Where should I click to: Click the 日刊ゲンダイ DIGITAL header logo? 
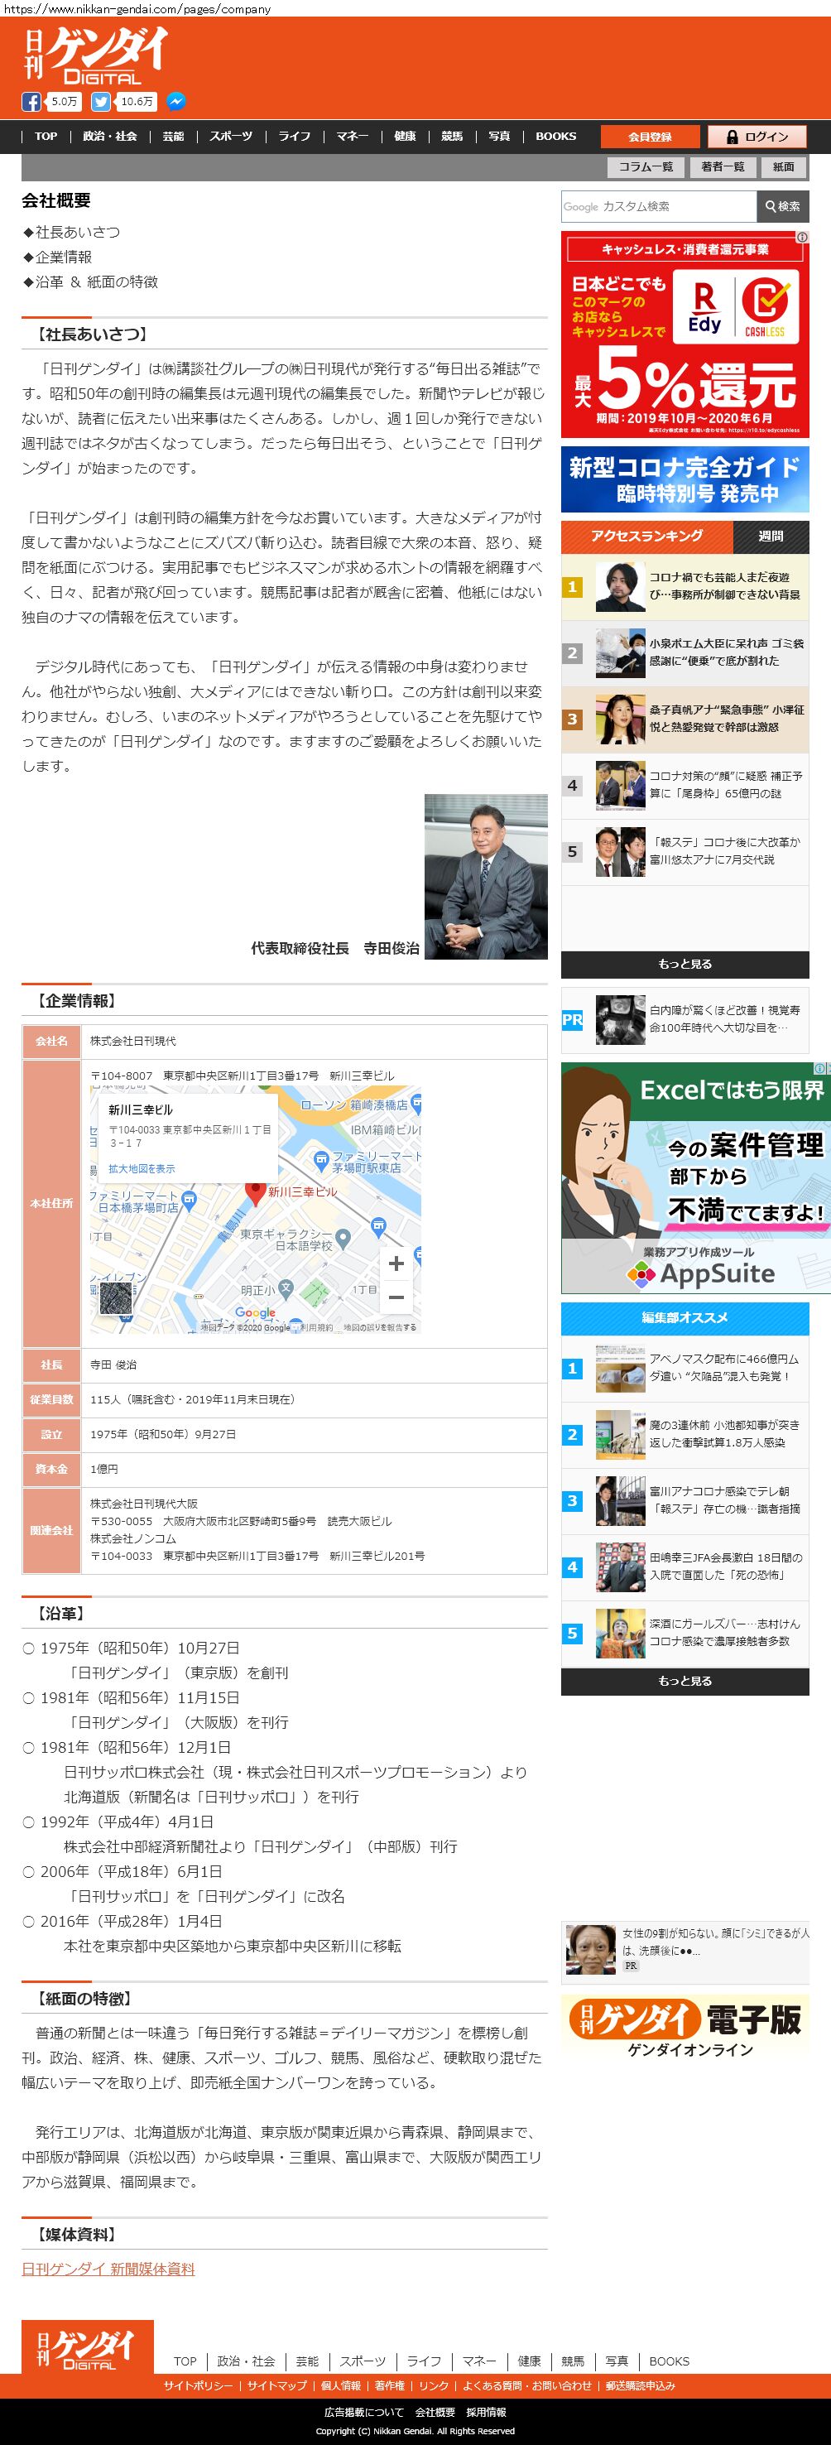[x=95, y=56]
